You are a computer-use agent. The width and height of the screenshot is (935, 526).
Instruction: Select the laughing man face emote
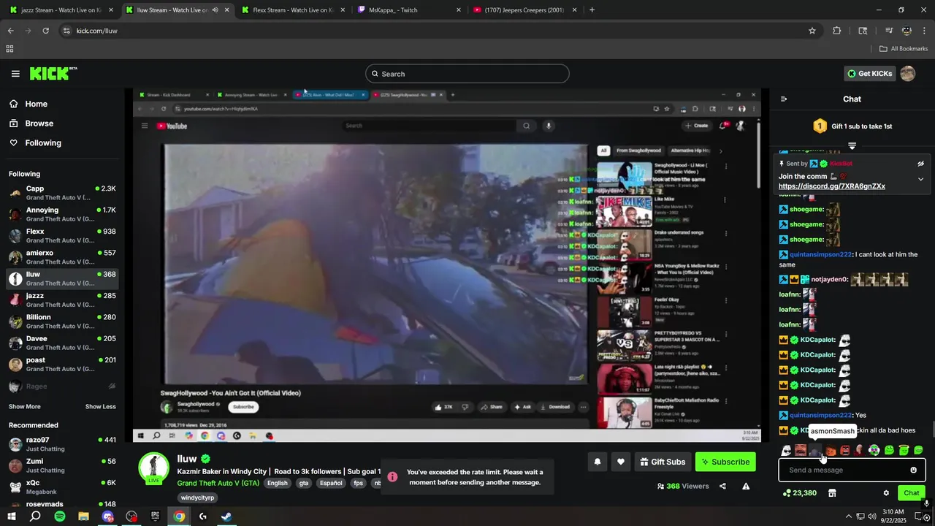801,451
